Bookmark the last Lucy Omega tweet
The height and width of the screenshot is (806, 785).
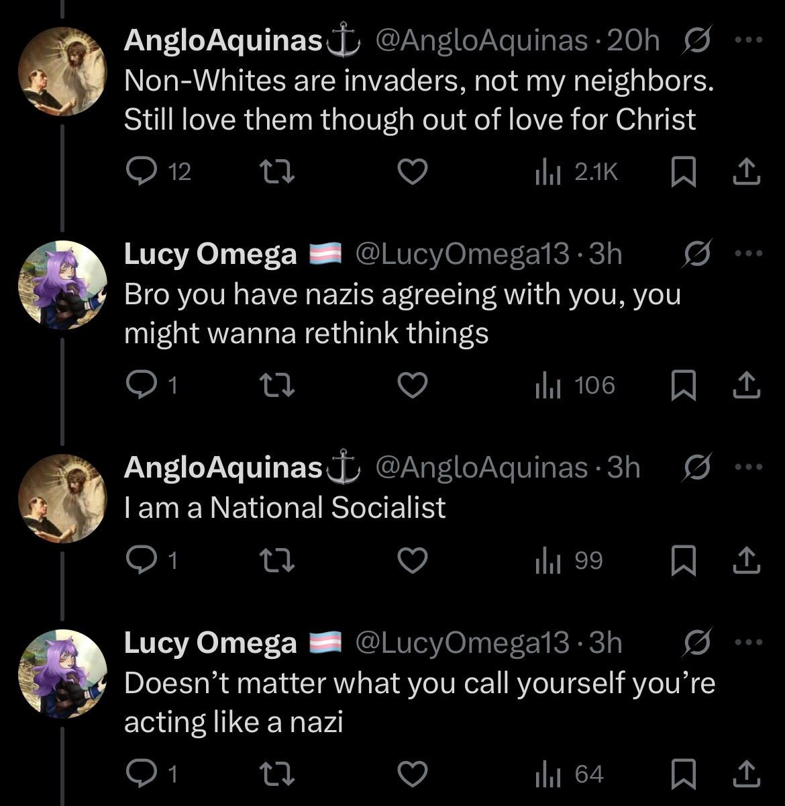pyautogui.click(x=684, y=774)
